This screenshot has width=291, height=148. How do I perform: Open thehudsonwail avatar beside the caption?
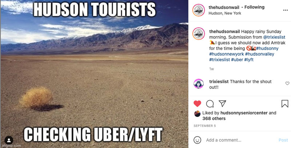[199, 34]
